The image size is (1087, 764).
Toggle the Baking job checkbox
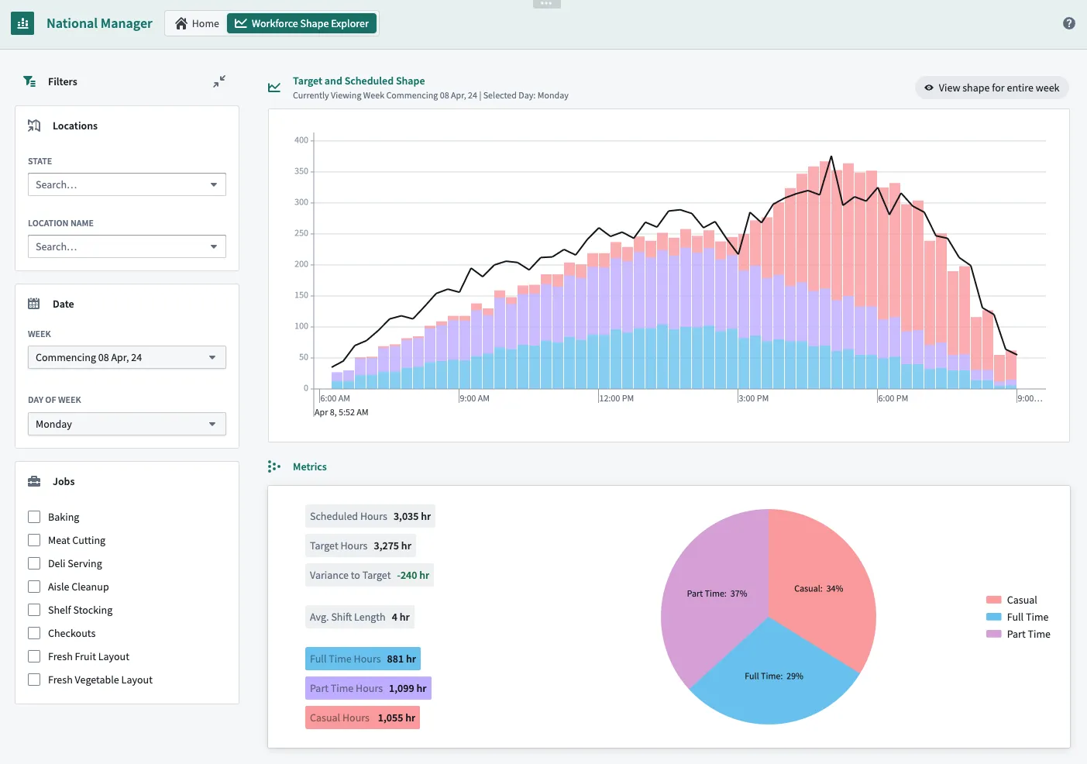click(x=34, y=517)
